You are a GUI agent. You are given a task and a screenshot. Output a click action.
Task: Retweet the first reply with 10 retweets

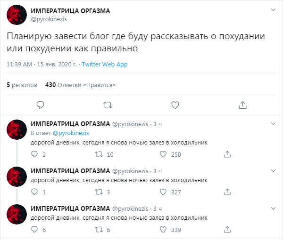pos(99,154)
